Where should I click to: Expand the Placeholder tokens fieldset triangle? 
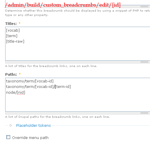pyautogui.click(x=11, y=125)
